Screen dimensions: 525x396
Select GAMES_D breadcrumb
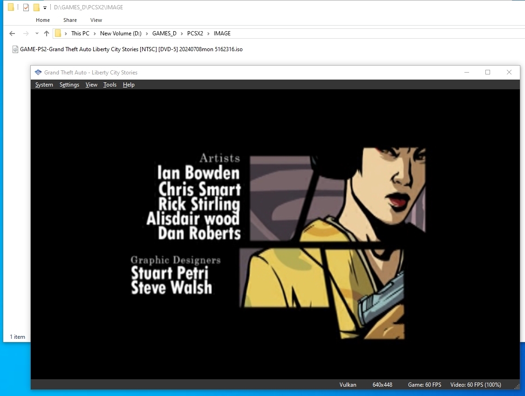point(164,34)
